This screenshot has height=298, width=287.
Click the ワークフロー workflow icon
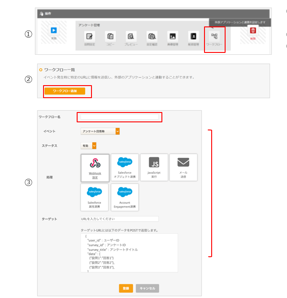(x=214, y=36)
